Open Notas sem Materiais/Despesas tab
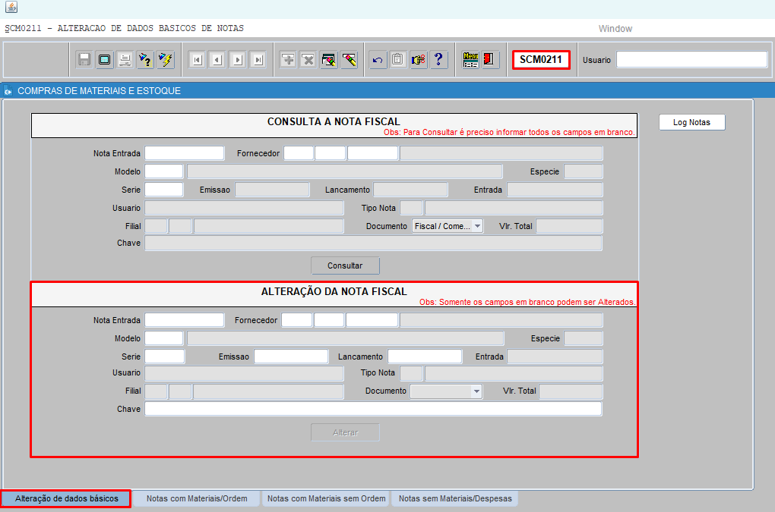 455,498
